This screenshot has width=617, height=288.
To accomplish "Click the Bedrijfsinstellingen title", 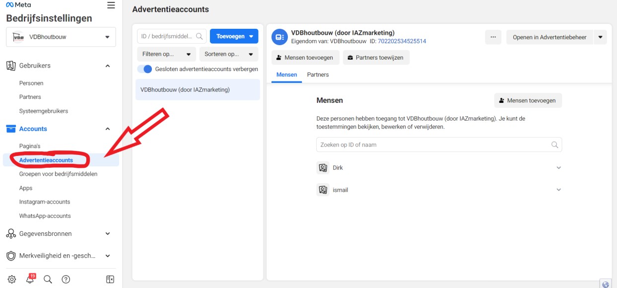I will [49, 18].
